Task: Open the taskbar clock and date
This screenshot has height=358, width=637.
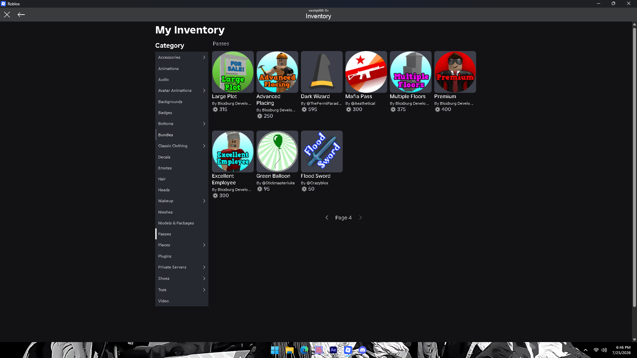Action: pyautogui.click(x=621, y=350)
